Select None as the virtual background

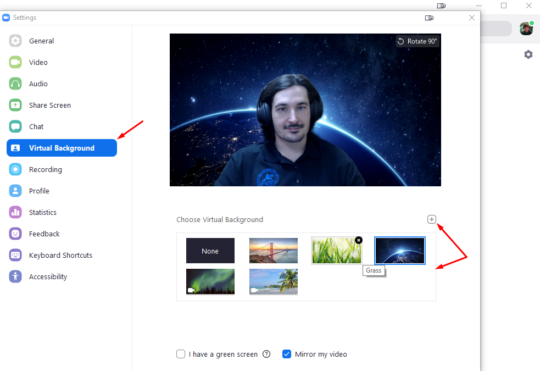[x=210, y=251]
